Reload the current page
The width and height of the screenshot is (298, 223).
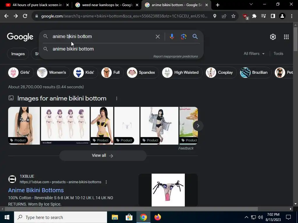25,16
